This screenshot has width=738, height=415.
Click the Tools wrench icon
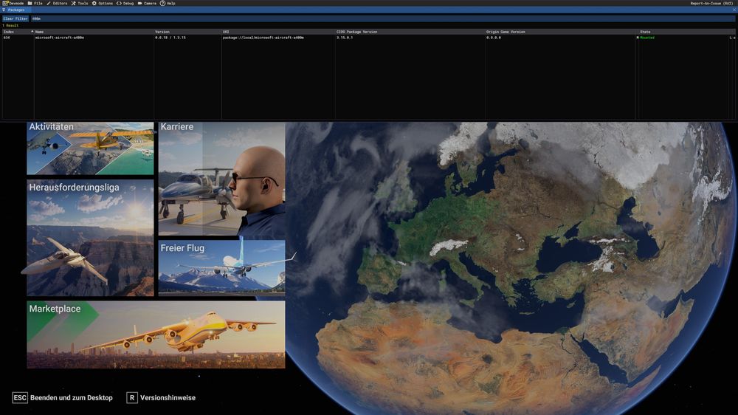73,3
